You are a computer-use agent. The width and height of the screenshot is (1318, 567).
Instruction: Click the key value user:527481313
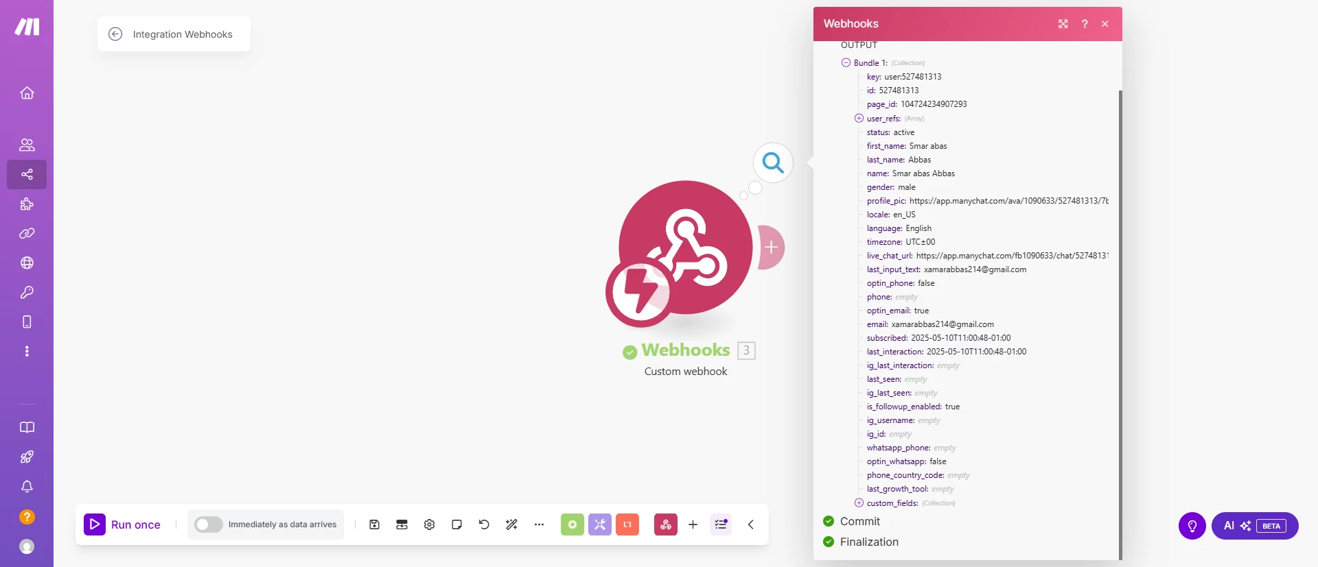pyautogui.click(x=913, y=77)
